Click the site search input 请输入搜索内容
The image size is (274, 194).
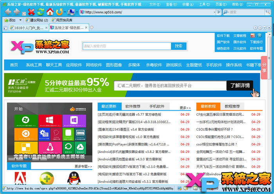[127, 46]
